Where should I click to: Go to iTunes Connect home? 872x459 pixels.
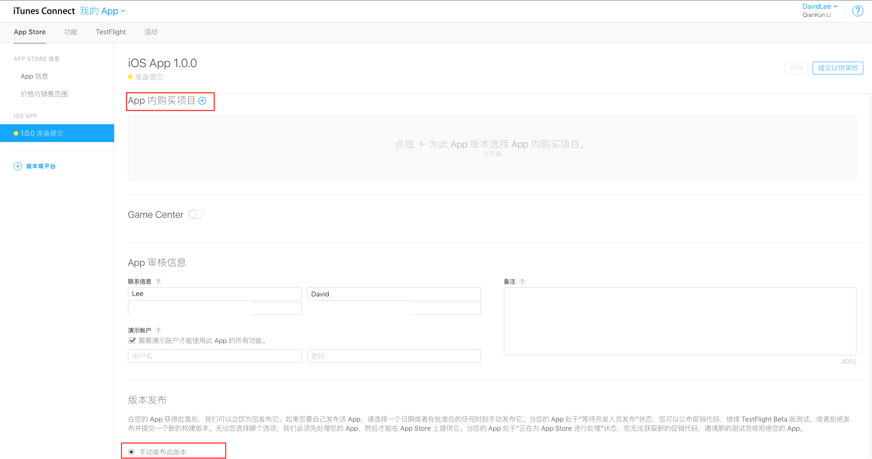click(x=44, y=11)
